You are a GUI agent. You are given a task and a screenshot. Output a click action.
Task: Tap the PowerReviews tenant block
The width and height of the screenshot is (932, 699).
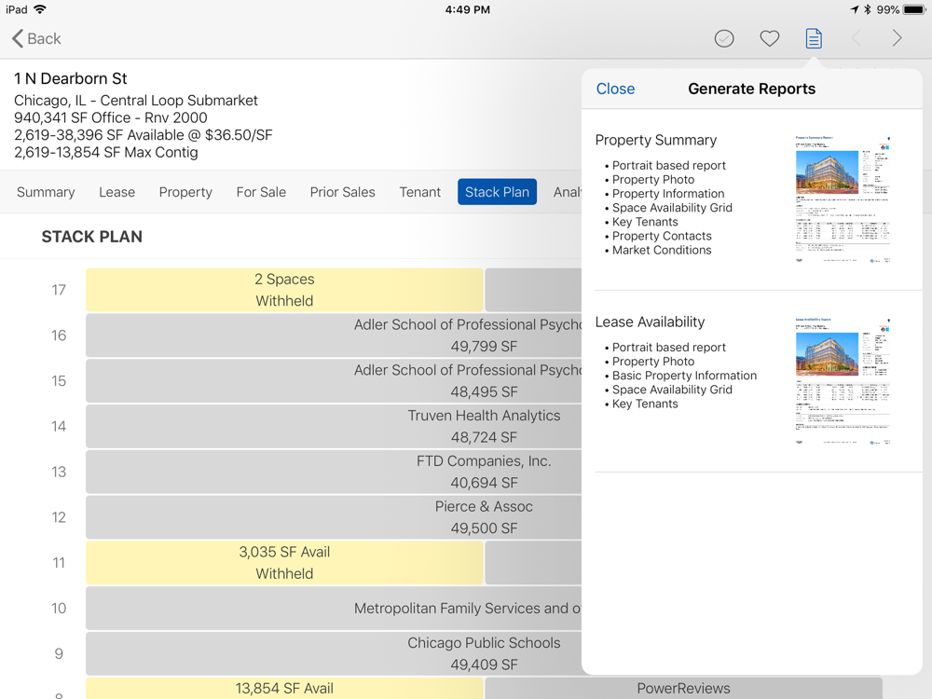(683, 689)
